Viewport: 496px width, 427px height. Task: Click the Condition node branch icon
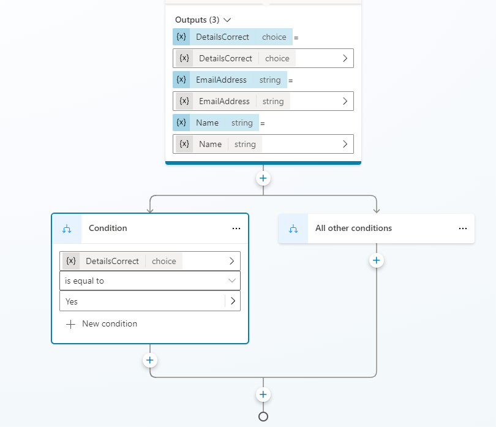[x=67, y=229]
